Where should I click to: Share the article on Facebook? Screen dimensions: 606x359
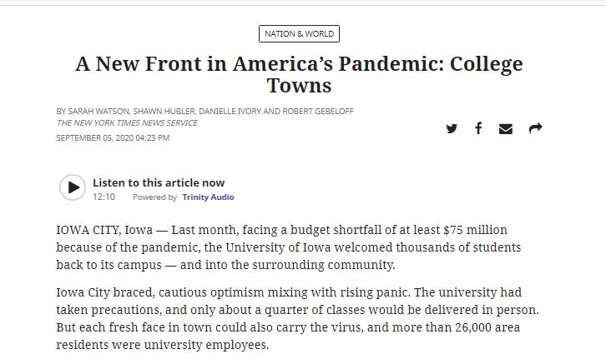click(x=478, y=128)
